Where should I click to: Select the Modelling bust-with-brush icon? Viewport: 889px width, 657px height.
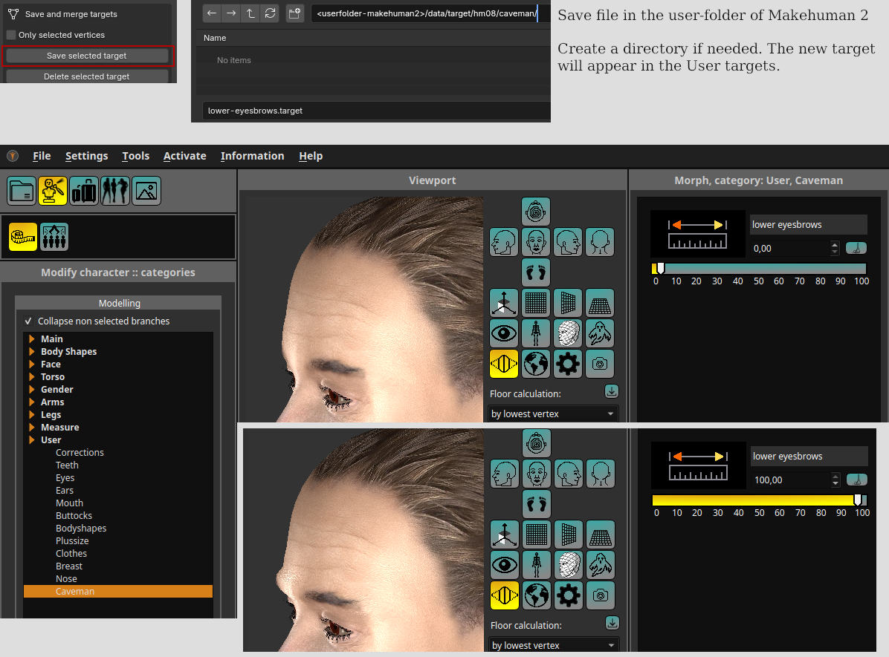53,191
